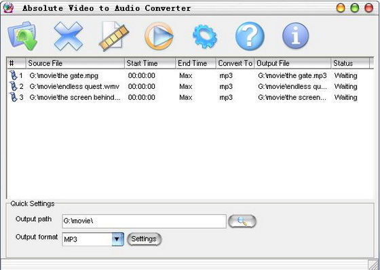Screen dimensions: 380x270
Task: Select 'G:\movie\the gate.mpg' source file
Action: pyautogui.click(x=64, y=75)
